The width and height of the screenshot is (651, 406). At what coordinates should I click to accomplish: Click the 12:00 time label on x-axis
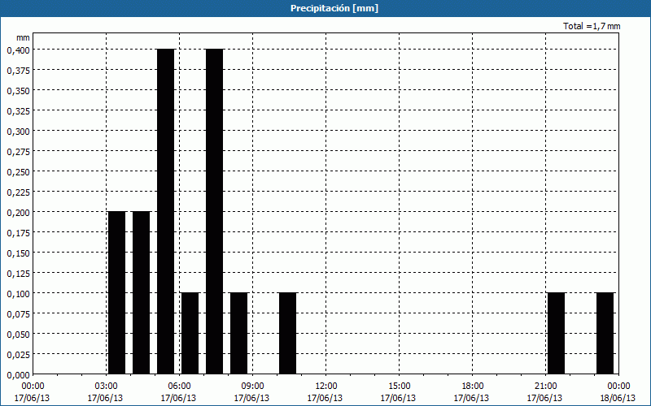coord(326,387)
